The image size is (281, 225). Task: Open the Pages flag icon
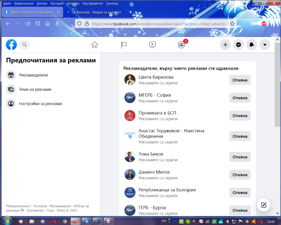124,44
